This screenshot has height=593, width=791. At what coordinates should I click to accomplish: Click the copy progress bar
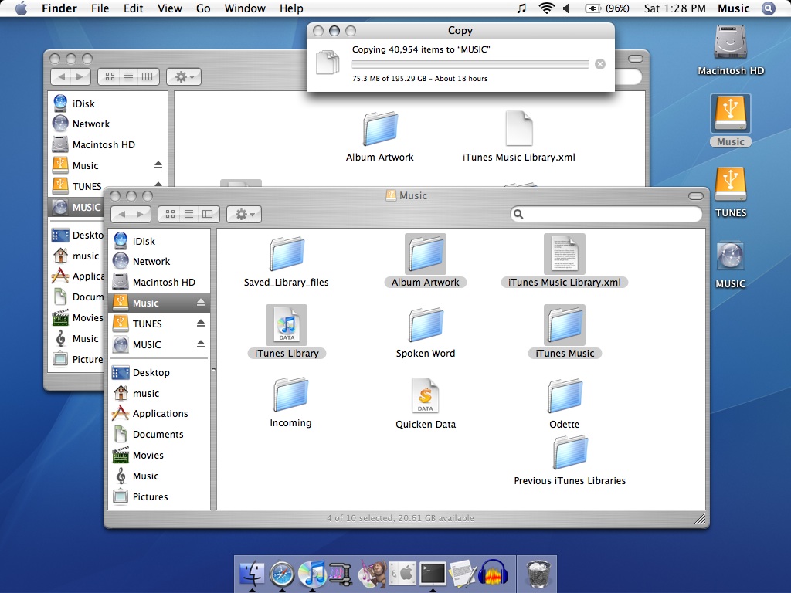(470, 64)
